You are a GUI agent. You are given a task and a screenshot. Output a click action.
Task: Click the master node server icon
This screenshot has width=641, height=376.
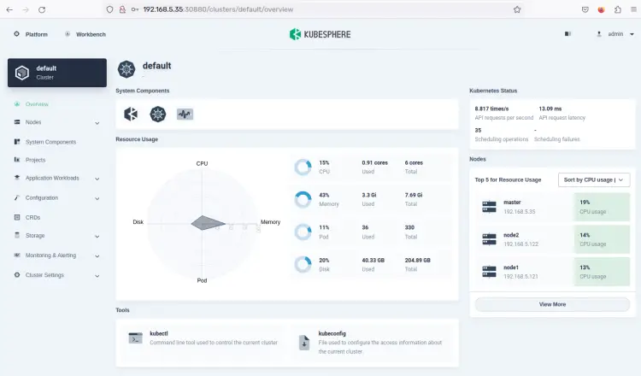click(489, 206)
